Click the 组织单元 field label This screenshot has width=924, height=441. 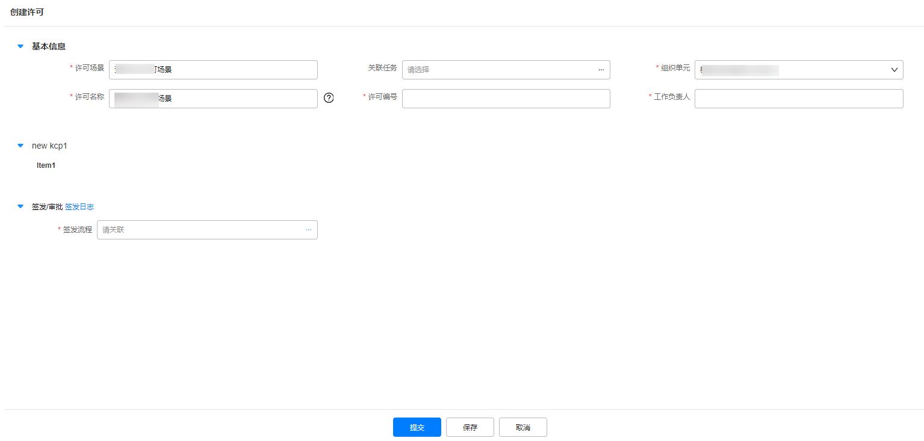tap(675, 68)
